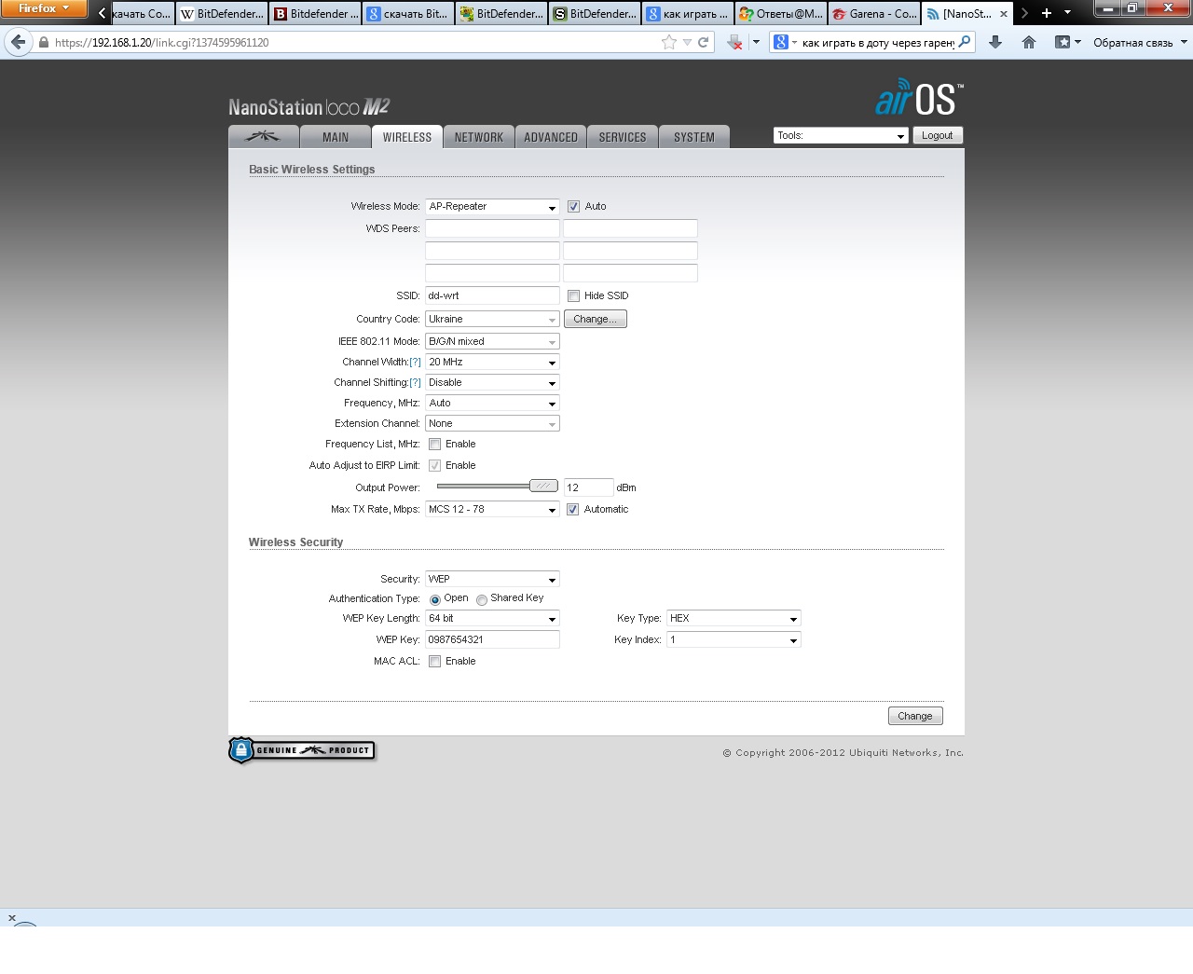
Task: Open the bookmarks menu icon
Action: pyautogui.click(x=1067, y=42)
